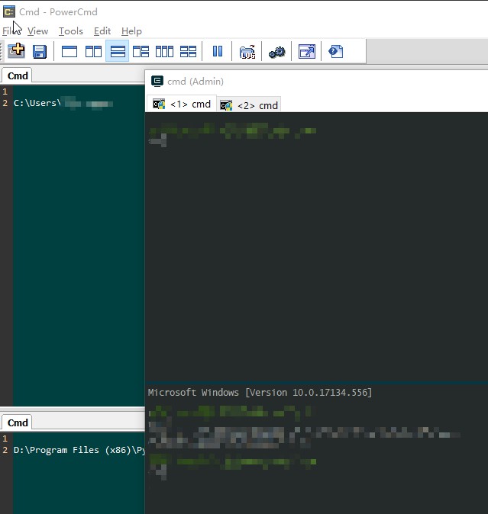488x514 pixels.
Task: Select the two horizontal rows layout icon
Action: [x=118, y=51]
